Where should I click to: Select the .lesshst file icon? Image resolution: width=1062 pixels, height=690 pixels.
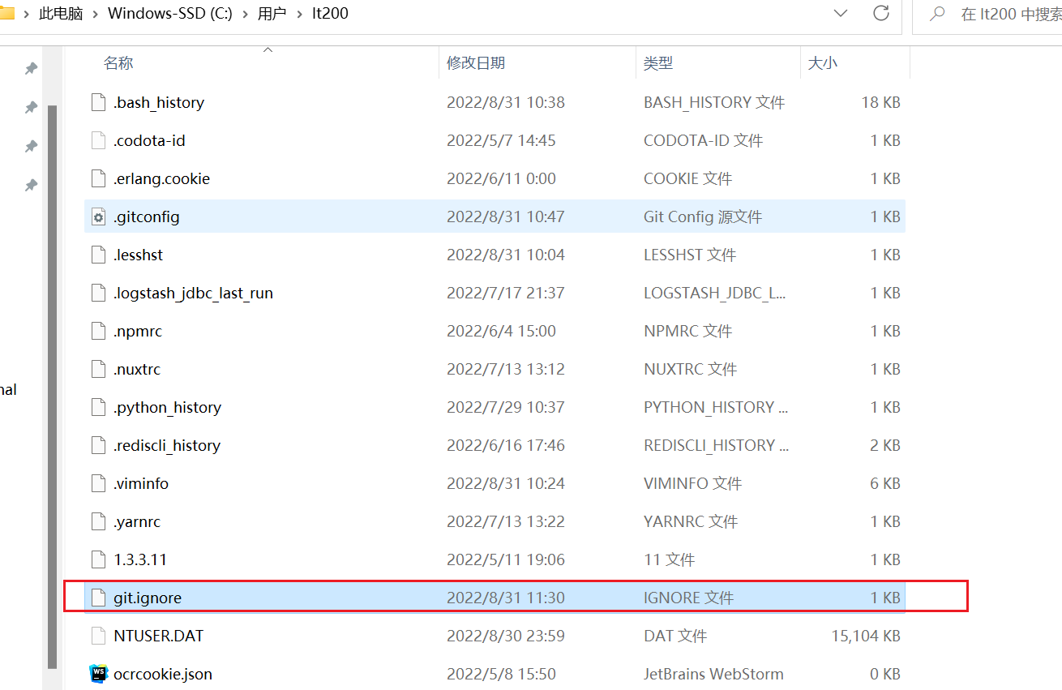pyautogui.click(x=98, y=255)
